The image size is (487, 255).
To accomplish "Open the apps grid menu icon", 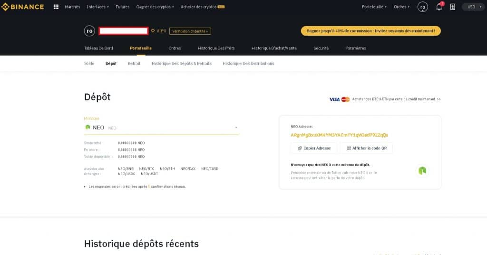I will coord(56,7).
